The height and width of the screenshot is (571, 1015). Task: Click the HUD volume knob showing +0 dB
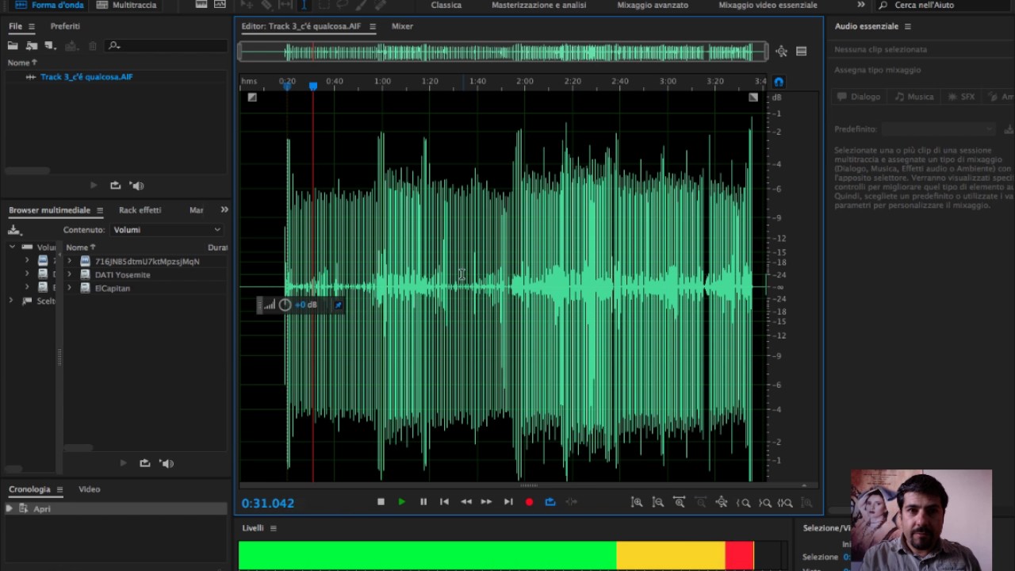(x=285, y=305)
